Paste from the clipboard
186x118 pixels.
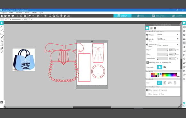click(x=25, y=16)
